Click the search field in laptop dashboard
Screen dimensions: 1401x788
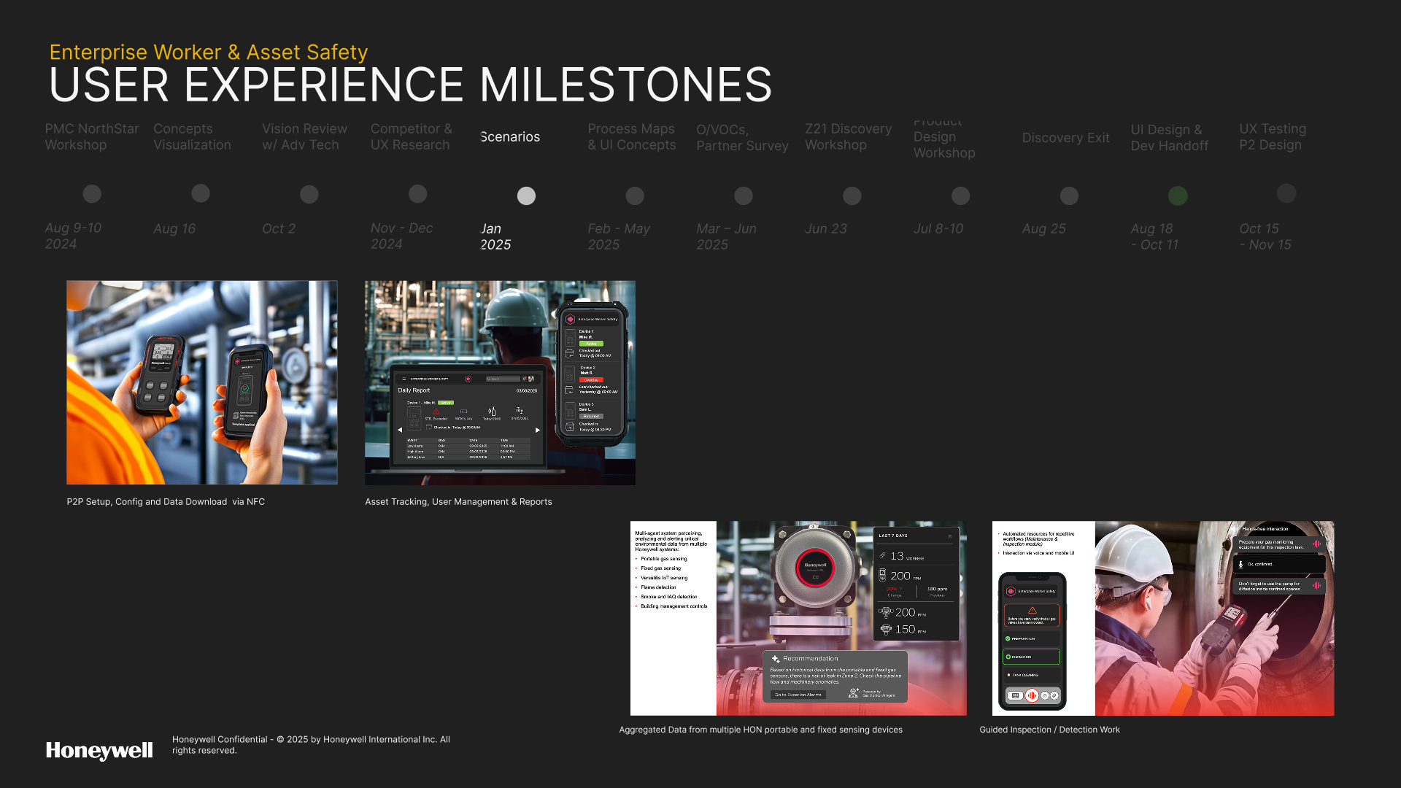(503, 379)
